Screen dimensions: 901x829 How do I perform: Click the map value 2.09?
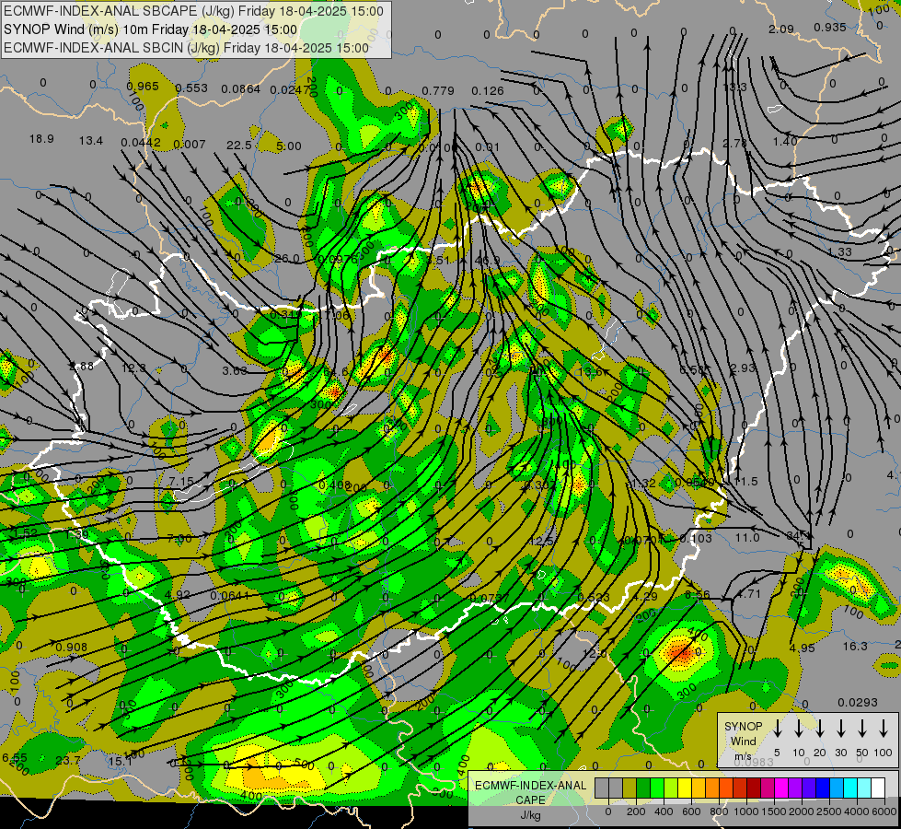click(781, 29)
